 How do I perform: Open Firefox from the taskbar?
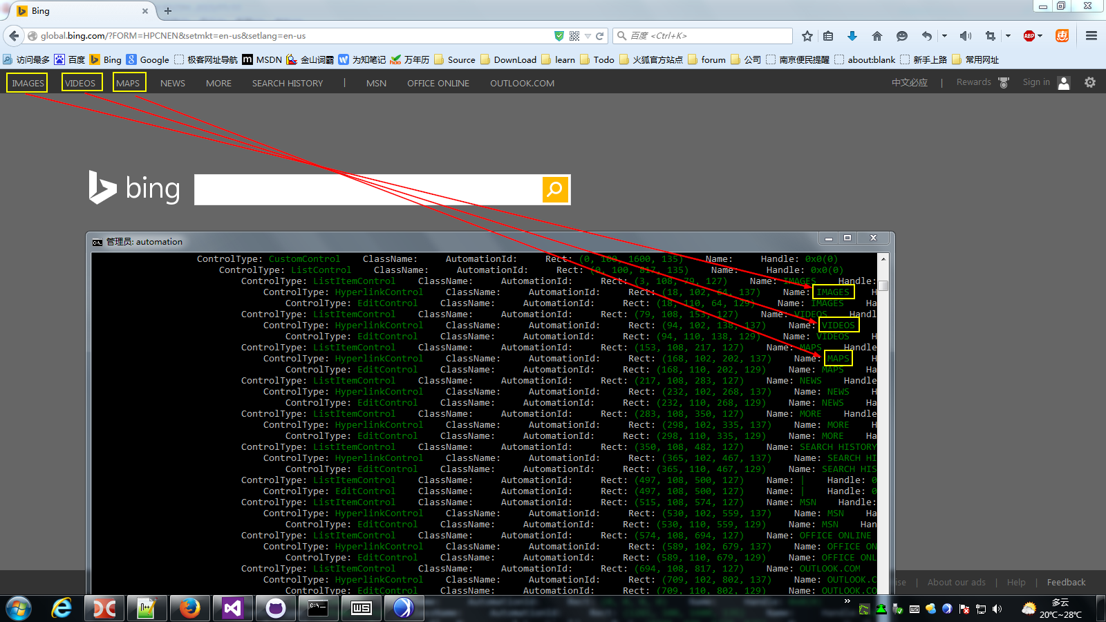coord(189,608)
